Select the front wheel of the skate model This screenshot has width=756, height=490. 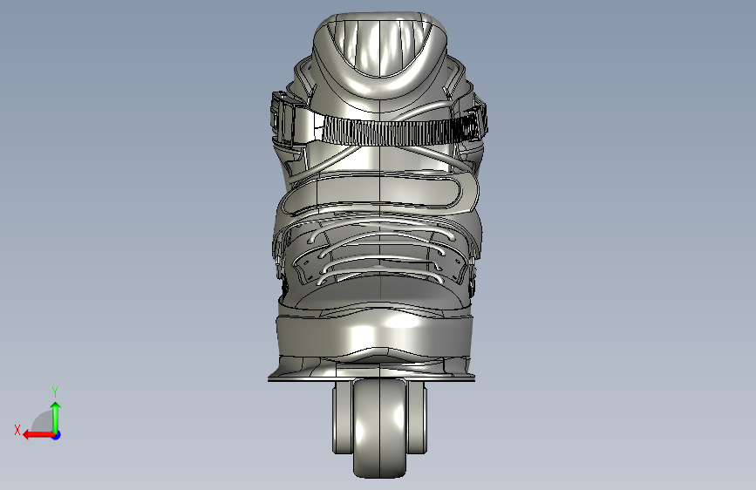click(379, 428)
